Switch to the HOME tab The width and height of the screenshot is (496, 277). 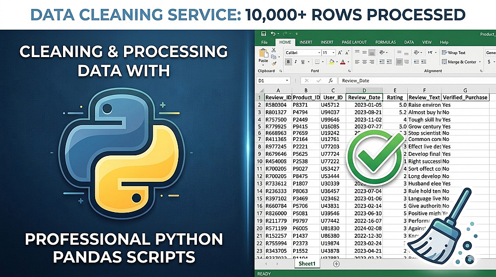285,42
